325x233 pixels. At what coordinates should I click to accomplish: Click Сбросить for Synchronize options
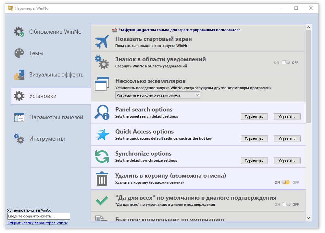coord(287,161)
